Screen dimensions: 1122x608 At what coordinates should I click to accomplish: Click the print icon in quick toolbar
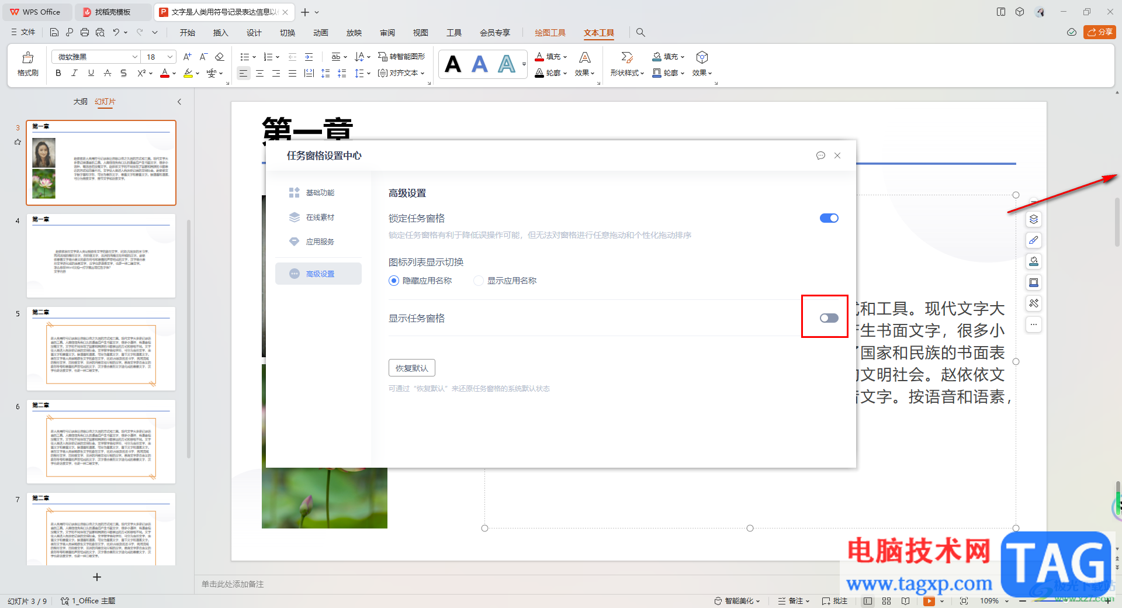coord(85,32)
